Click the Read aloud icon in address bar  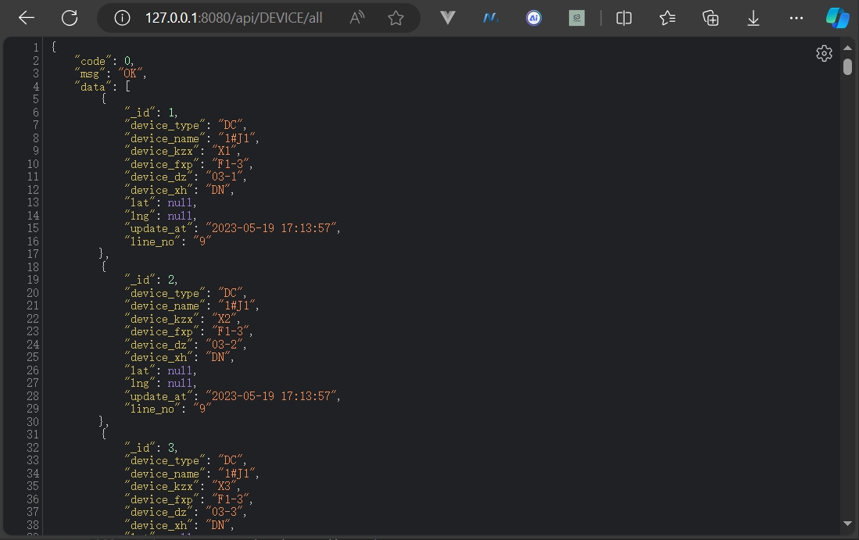point(357,18)
